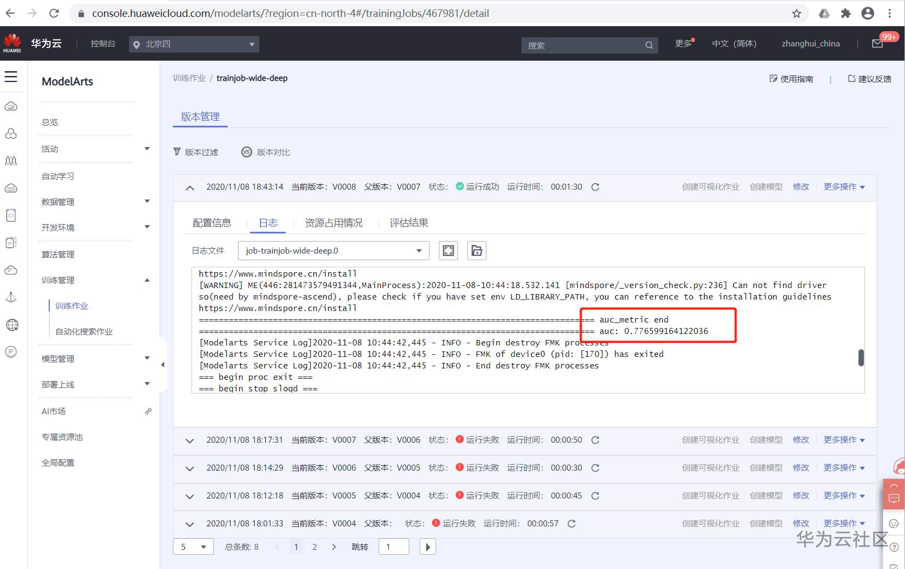The image size is (905, 569).
Task: Click the log folder download icon
Action: pyautogui.click(x=477, y=251)
